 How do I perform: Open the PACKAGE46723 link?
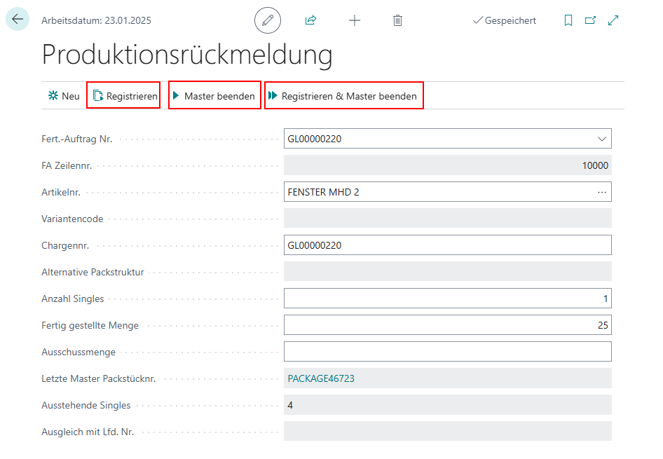321,378
